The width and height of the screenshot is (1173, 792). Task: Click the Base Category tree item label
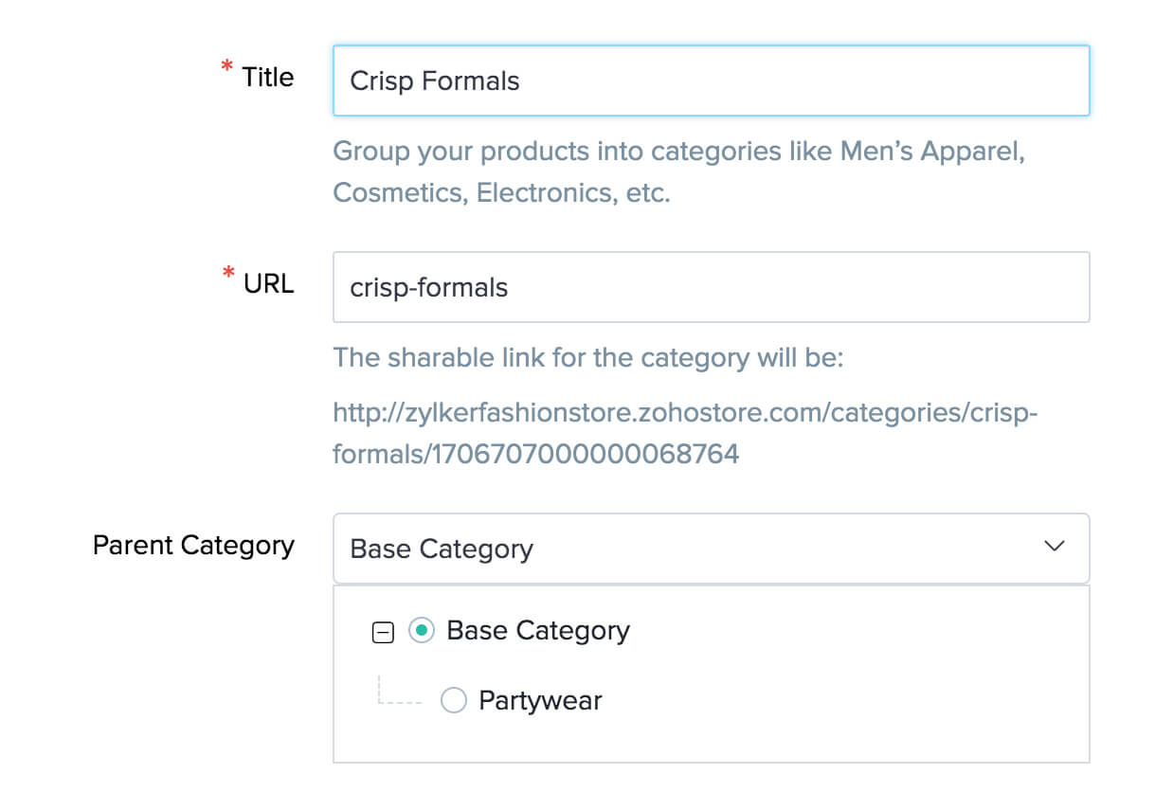[537, 631]
